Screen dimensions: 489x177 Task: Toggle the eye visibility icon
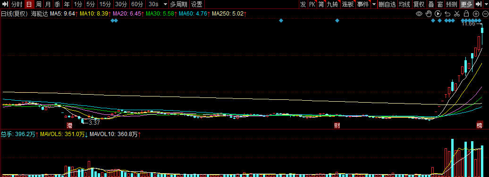click(x=419, y=14)
